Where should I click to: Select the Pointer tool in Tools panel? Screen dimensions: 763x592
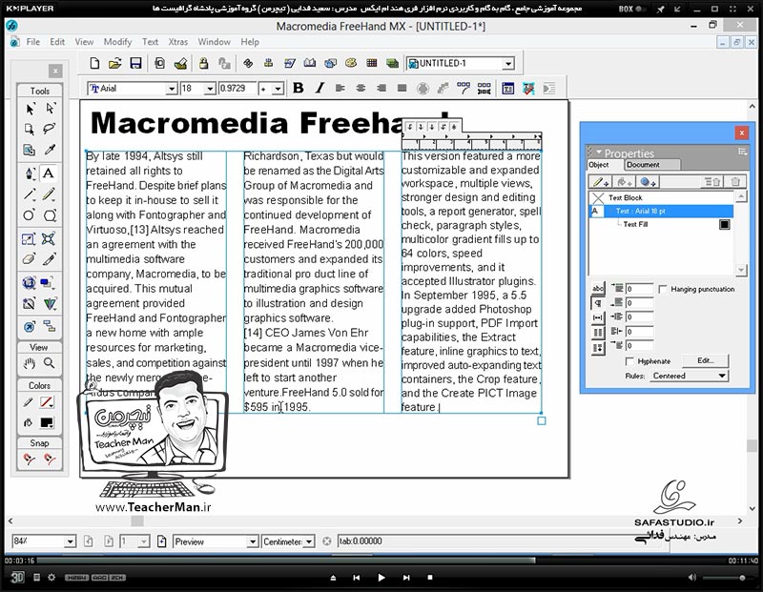(x=30, y=109)
